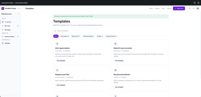Filter by Anti-spam category
Viewport: 201px width, 97px height.
tap(65, 36)
